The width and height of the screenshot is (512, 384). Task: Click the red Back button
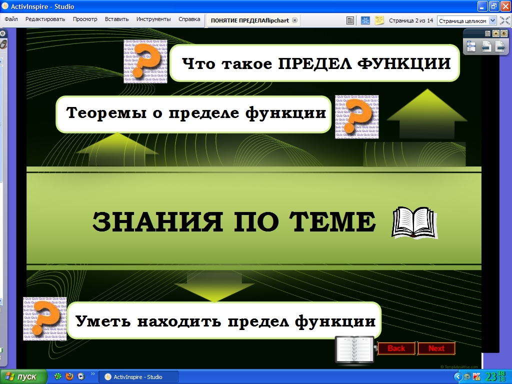coord(396,348)
